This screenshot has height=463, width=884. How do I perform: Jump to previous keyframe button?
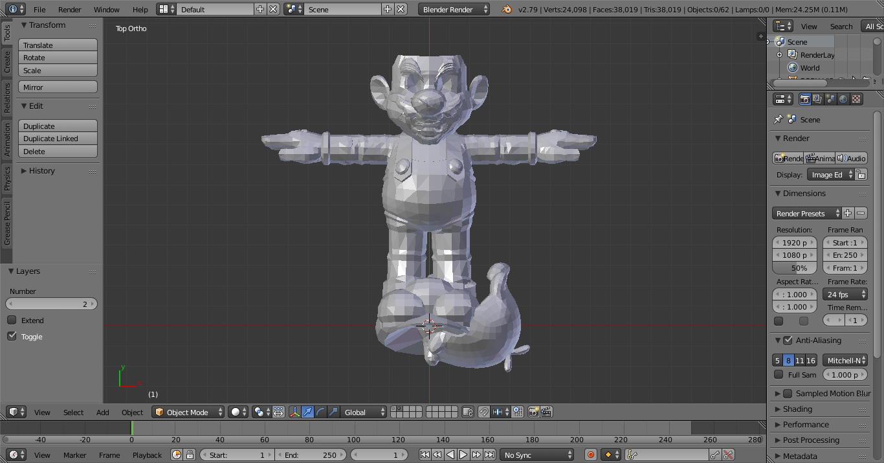pyautogui.click(x=437, y=455)
